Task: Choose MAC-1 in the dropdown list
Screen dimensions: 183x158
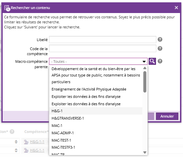Action: (96, 126)
